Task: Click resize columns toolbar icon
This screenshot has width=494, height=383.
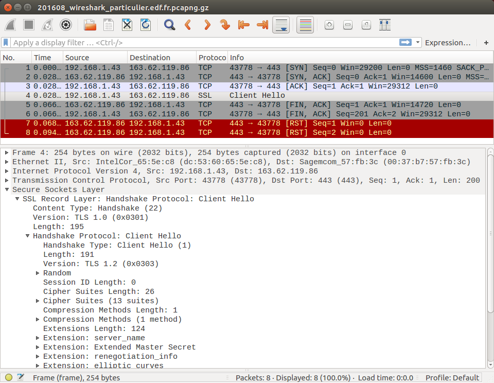Action: [x=384, y=25]
